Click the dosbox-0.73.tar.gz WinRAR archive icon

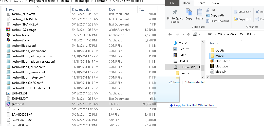pyautogui.click(x=8, y=30)
